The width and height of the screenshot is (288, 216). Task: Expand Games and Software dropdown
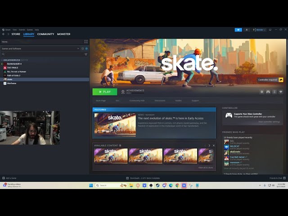click(40, 49)
